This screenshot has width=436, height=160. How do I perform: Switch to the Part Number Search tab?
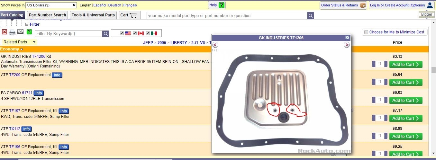[x=47, y=15]
